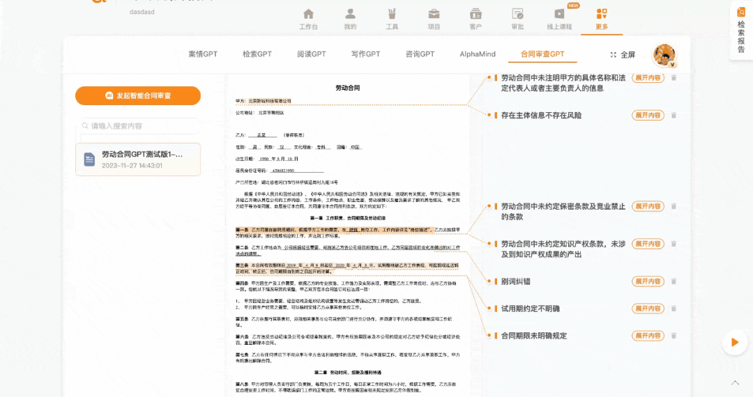
Task: Delete the 未约定保密条款及竞业禁止 item
Action: point(674,206)
